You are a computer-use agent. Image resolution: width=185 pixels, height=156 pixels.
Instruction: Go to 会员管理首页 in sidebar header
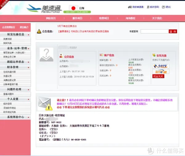click(x=9, y=27)
